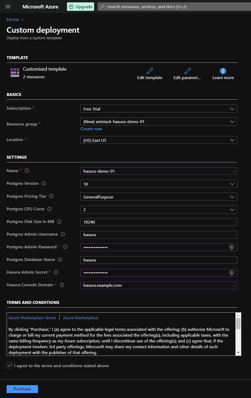Click the Learn more label

click(x=223, y=78)
